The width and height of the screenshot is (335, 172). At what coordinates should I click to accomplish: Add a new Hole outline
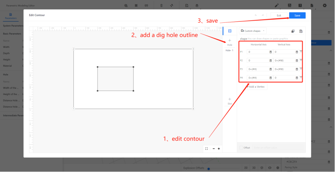tap(230, 42)
